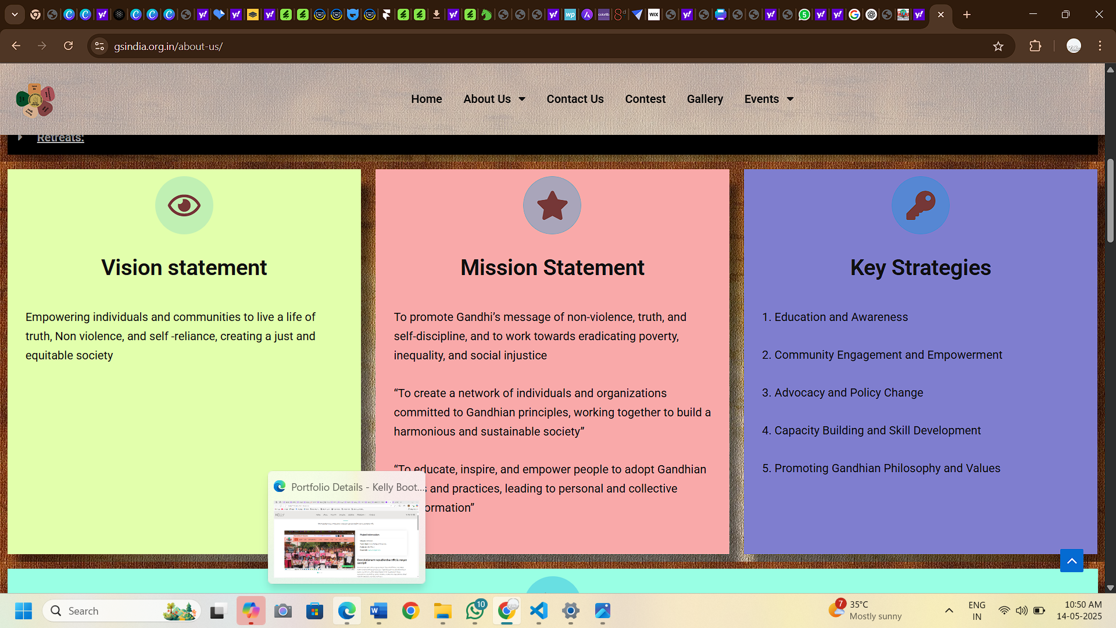The width and height of the screenshot is (1116, 628).
Task: Click the blue scroll-to-top arrow button
Action: [x=1071, y=561]
